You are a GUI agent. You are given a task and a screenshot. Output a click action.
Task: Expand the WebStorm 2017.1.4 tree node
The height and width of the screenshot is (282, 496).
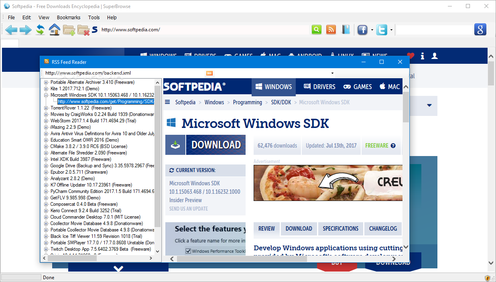click(x=47, y=121)
